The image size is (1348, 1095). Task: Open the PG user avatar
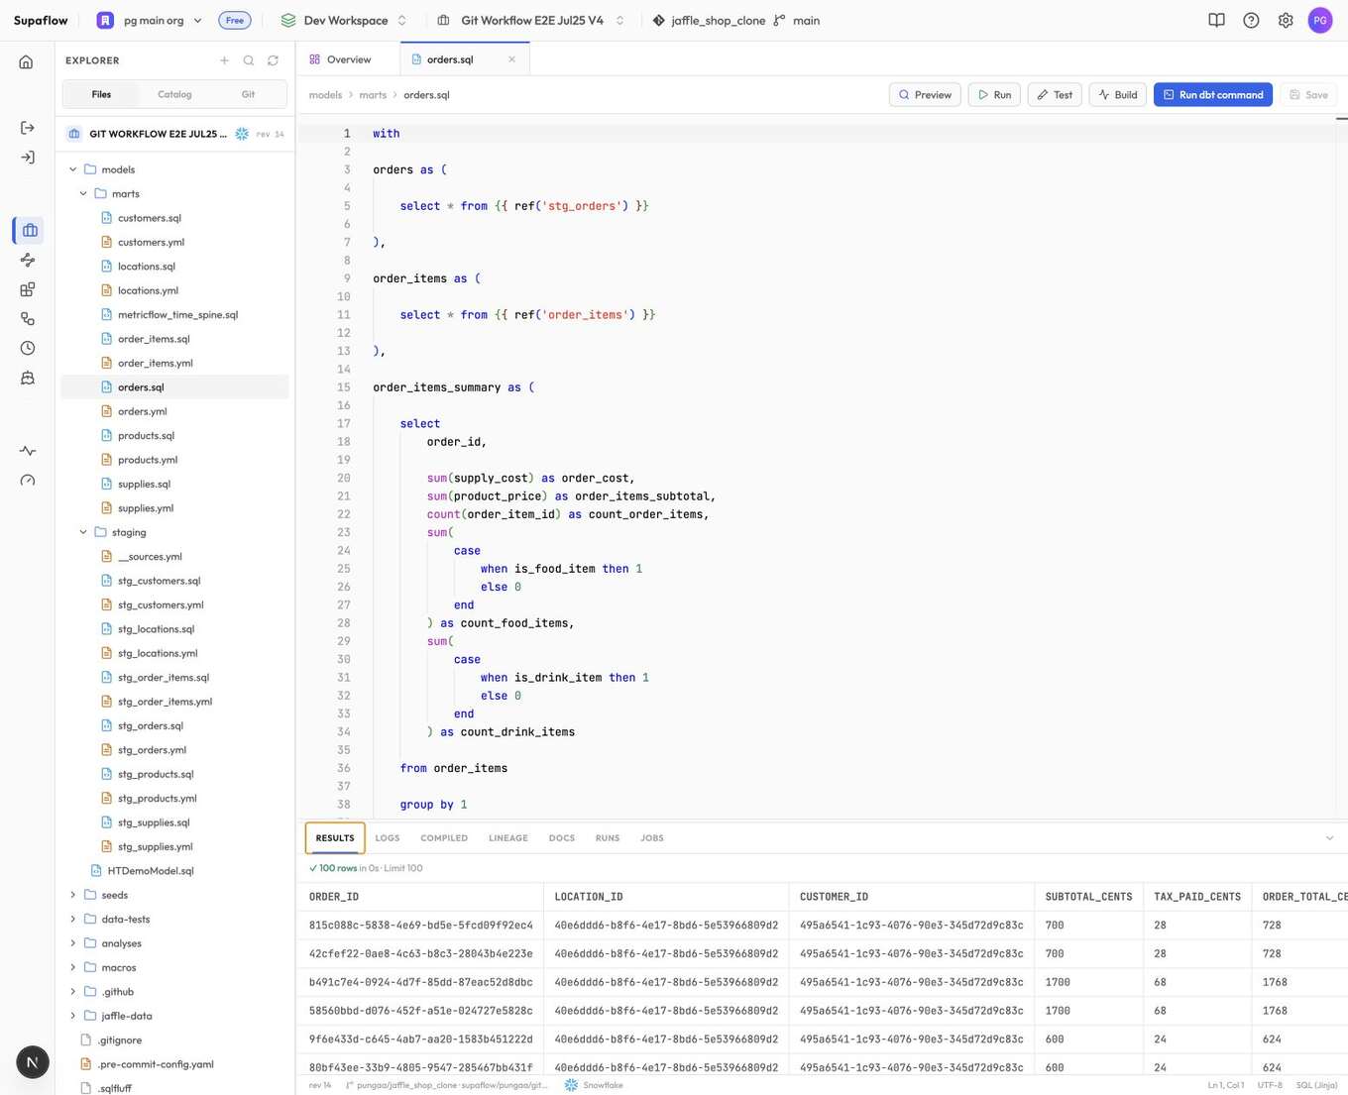[1320, 20]
